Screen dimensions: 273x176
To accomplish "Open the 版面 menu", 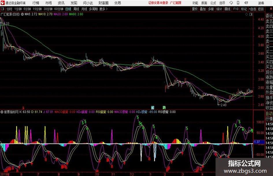I will tap(204, 3).
